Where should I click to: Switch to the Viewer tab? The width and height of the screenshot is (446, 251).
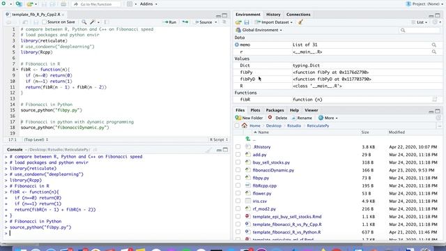[312, 110]
